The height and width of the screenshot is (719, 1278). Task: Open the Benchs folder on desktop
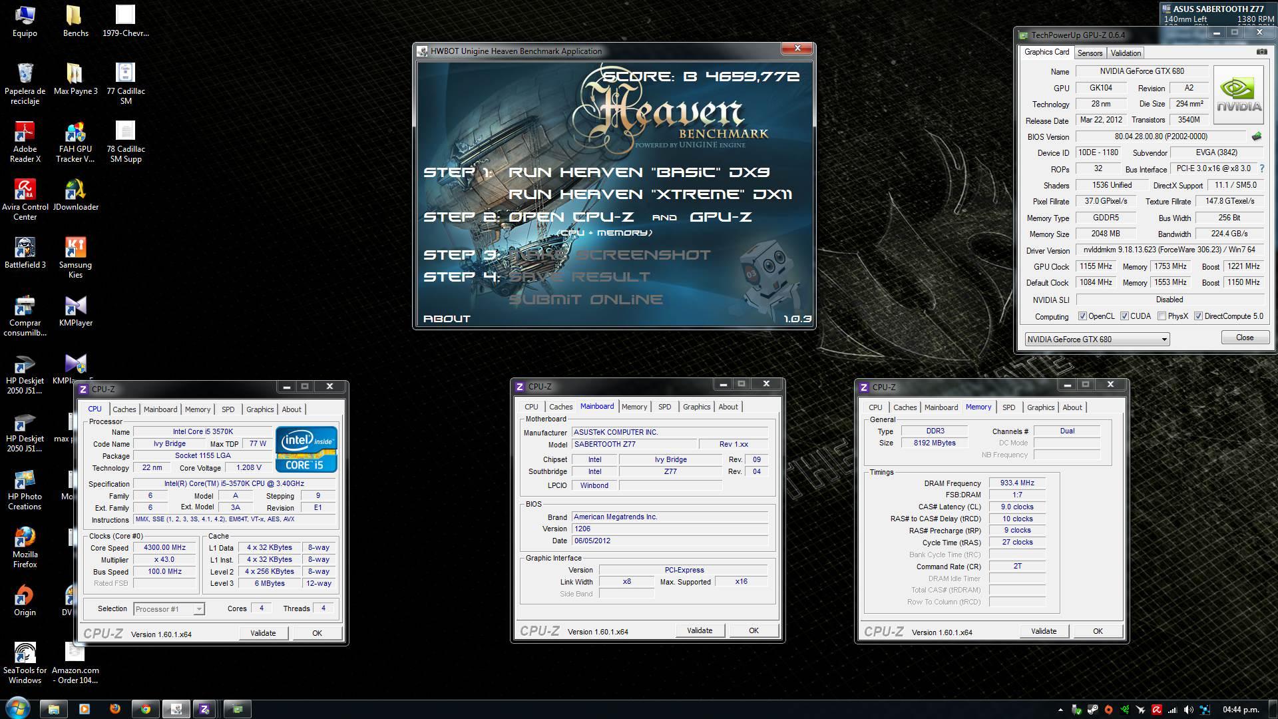click(x=75, y=21)
